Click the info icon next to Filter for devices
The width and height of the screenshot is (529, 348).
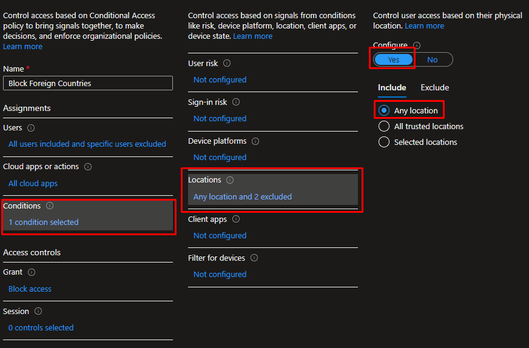pyautogui.click(x=254, y=258)
